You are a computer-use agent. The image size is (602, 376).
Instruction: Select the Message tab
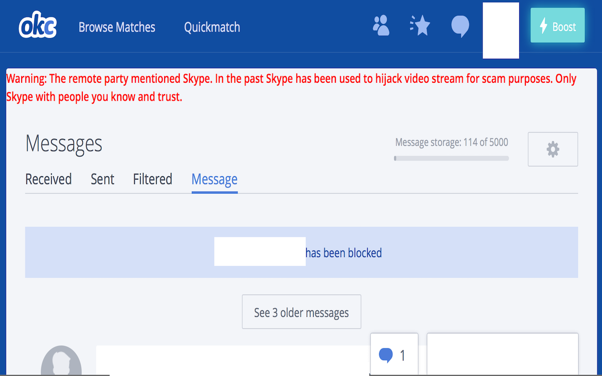[x=214, y=179]
